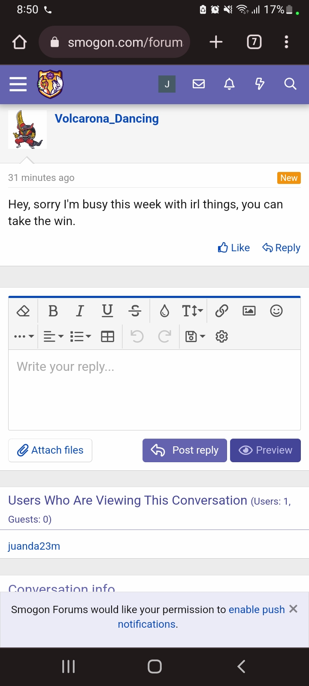Click the Remove formatting eraser icon
This screenshot has width=309, height=686.
click(x=23, y=311)
